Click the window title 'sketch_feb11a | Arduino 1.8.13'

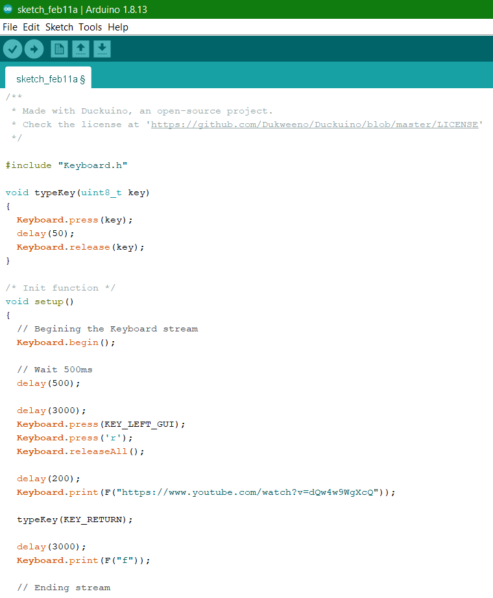(82, 10)
